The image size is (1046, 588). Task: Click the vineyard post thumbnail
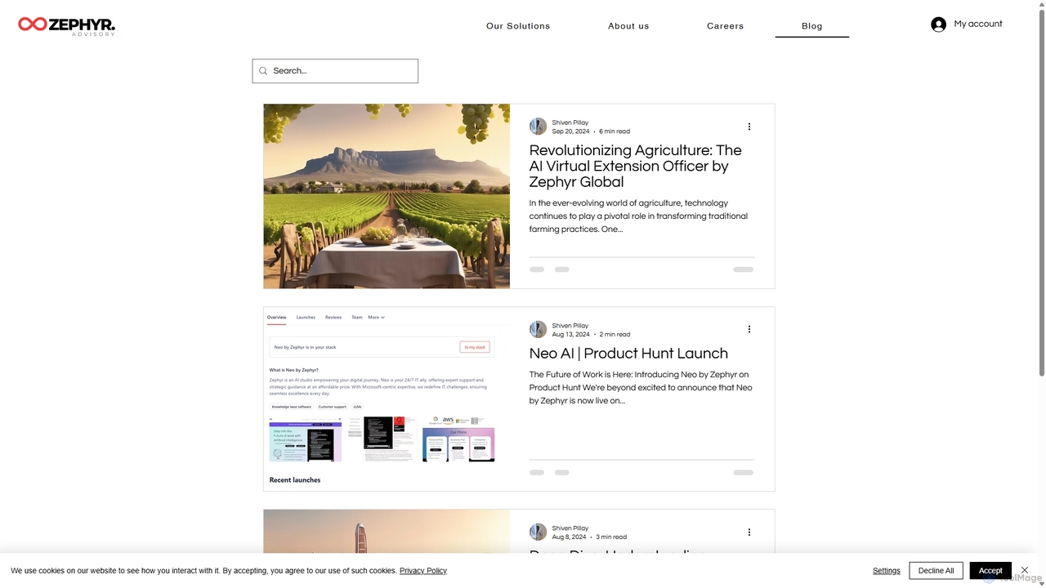(x=387, y=196)
